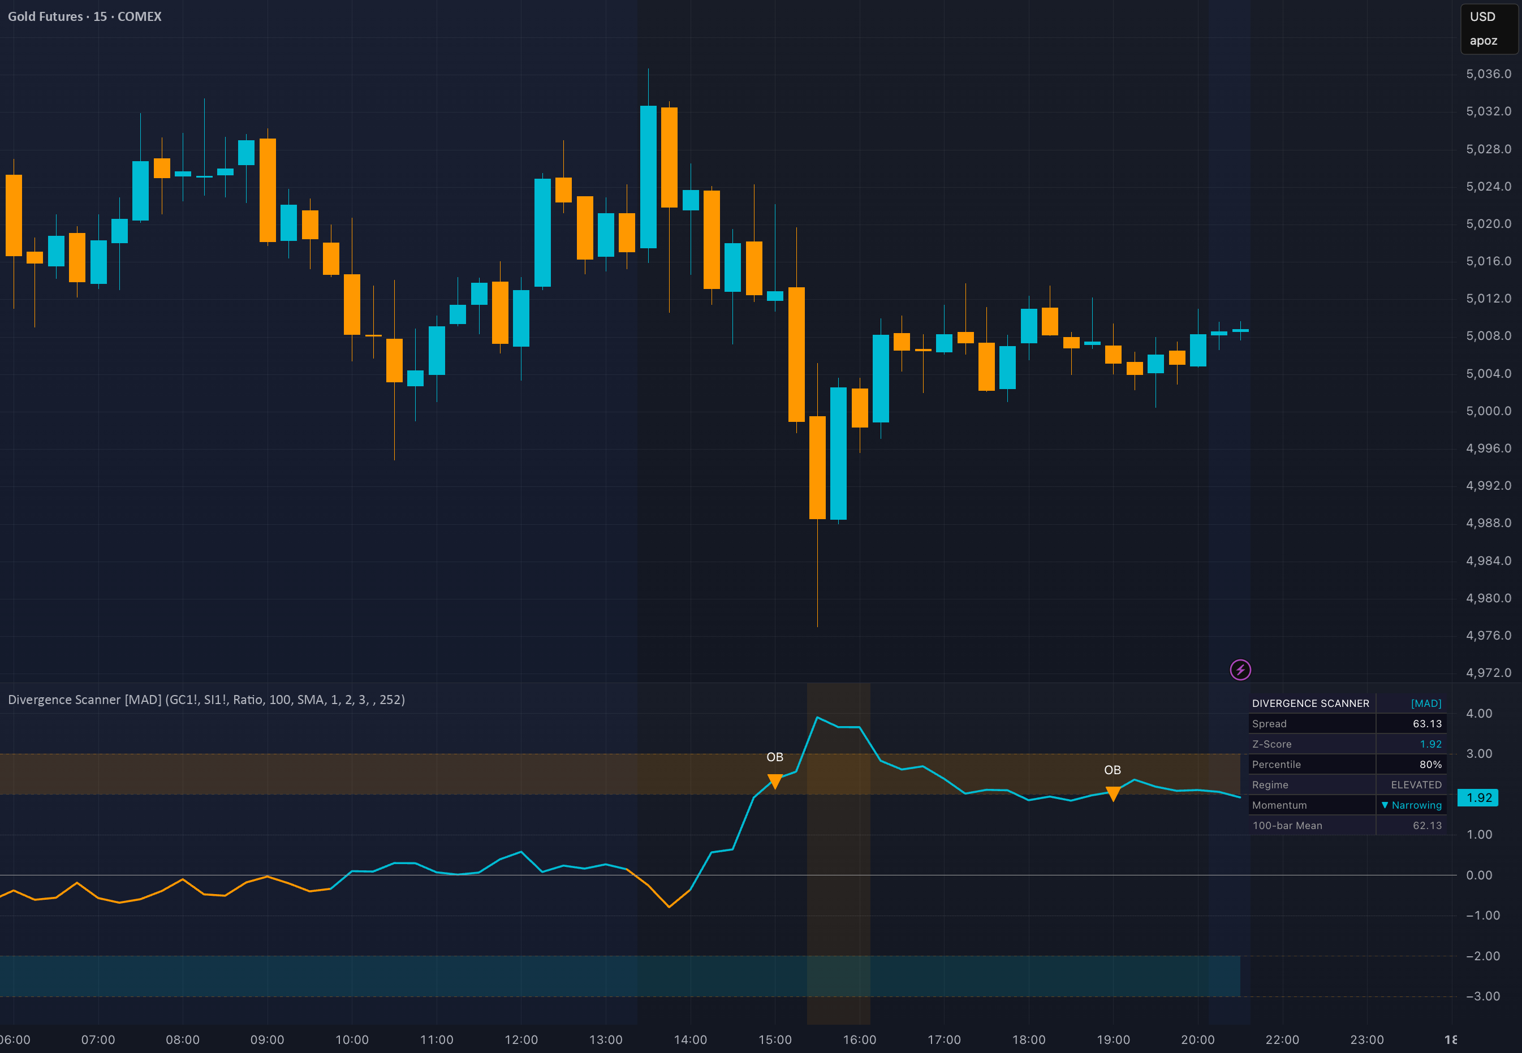This screenshot has width=1522, height=1053.
Task: Click the OB label above second marker
Action: pos(1113,771)
